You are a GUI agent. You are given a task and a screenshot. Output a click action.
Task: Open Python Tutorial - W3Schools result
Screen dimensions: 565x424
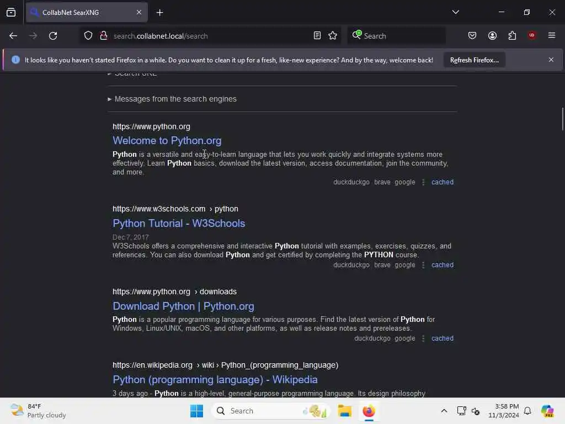click(x=179, y=223)
